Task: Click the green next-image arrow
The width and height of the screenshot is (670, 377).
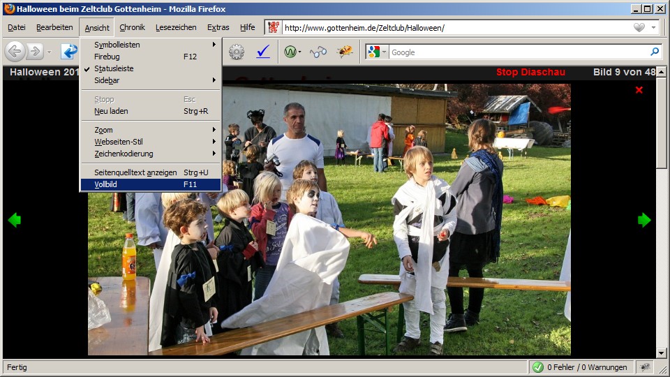Action: tap(643, 221)
